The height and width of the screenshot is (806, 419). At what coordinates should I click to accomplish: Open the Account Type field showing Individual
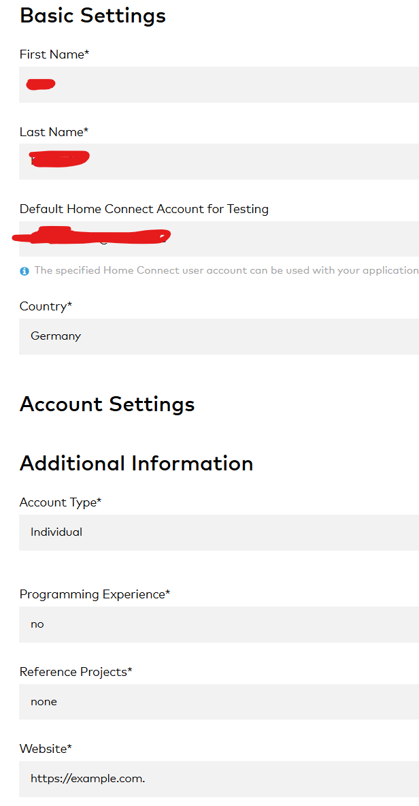pyautogui.click(x=219, y=532)
